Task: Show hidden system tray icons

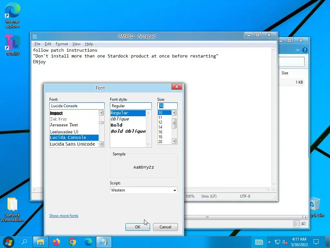Action: tap(269, 242)
